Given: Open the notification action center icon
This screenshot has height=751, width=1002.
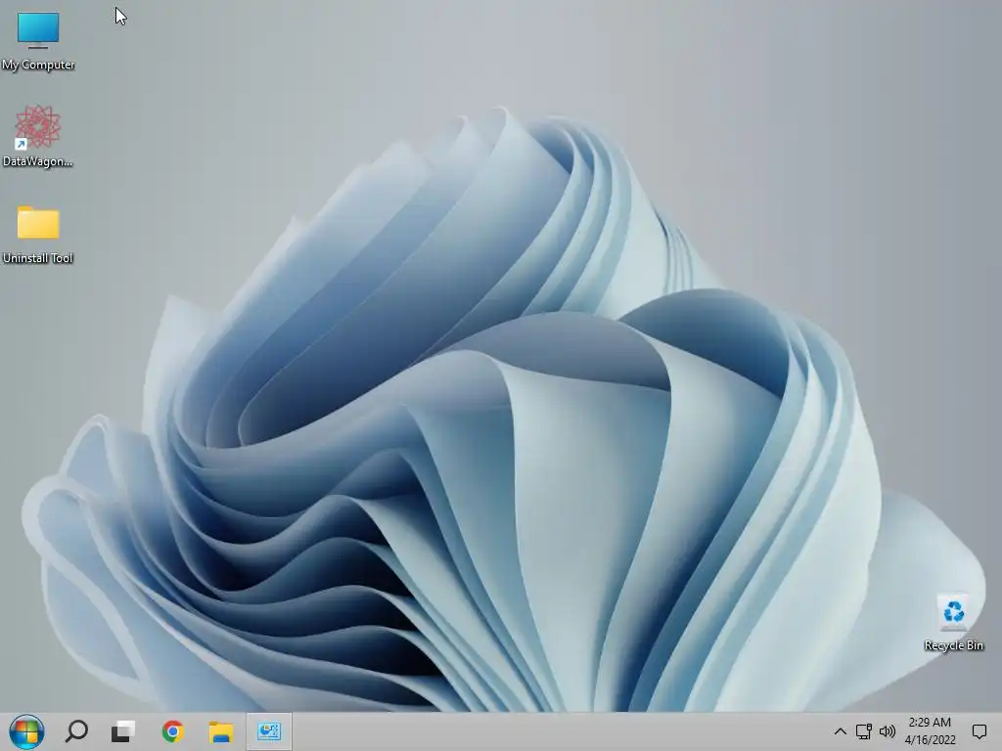Looking at the screenshot, I should point(979,731).
